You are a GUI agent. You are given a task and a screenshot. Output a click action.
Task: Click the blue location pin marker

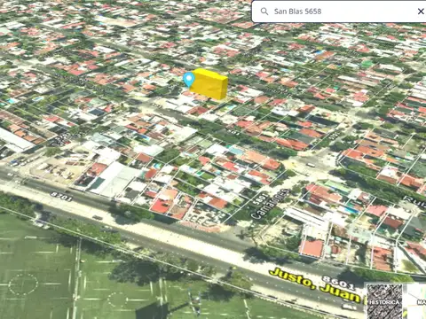click(x=189, y=80)
